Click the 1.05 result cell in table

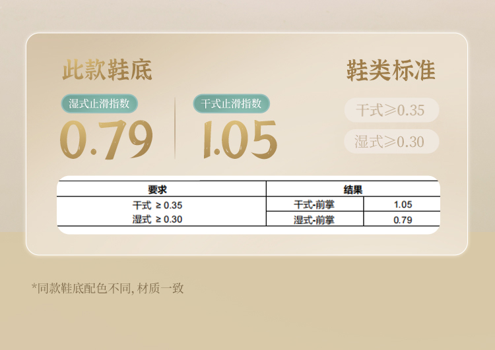coord(403,204)
